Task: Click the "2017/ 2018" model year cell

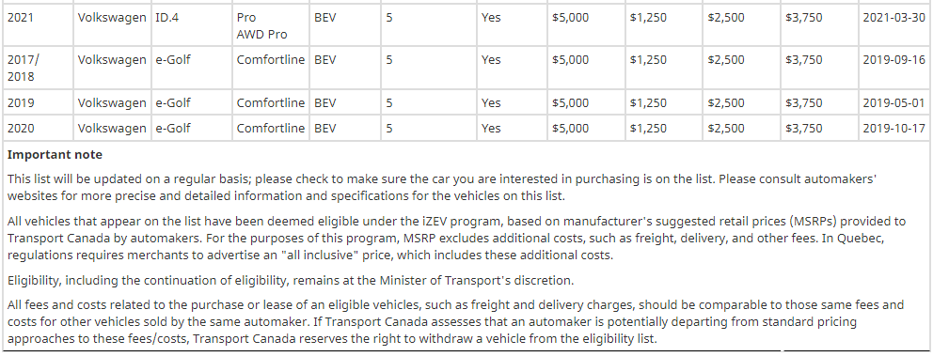Action: (x=38, y=68)
